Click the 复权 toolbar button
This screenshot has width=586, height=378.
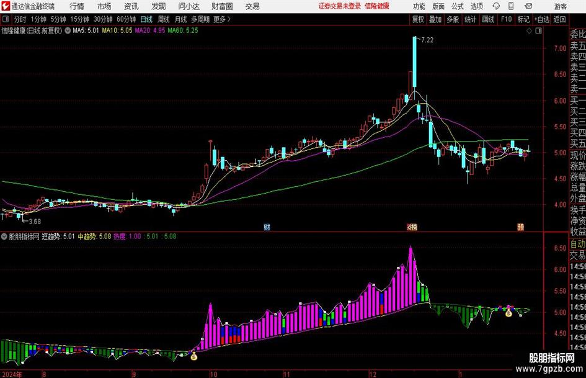tap(418, 19)
